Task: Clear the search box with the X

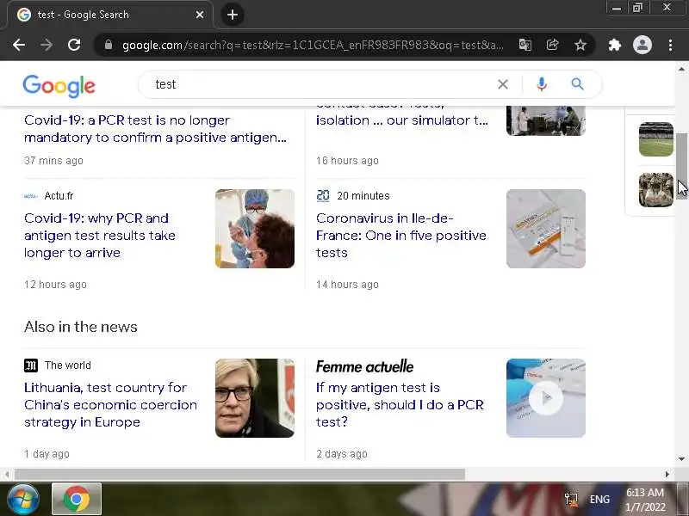Action: (503, 84)
